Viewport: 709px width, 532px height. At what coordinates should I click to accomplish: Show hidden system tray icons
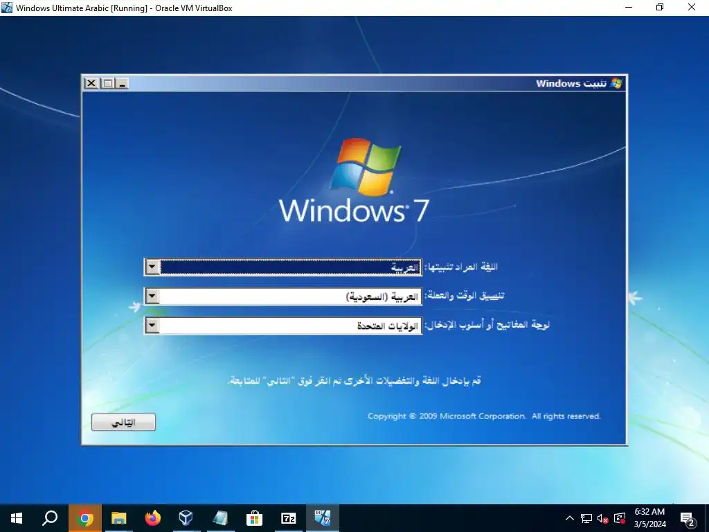click(570, 518)
